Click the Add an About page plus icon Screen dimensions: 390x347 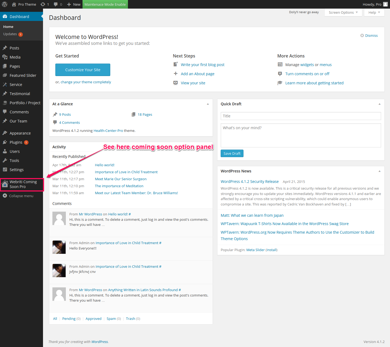pyautogui.click(x=176, y=74)
